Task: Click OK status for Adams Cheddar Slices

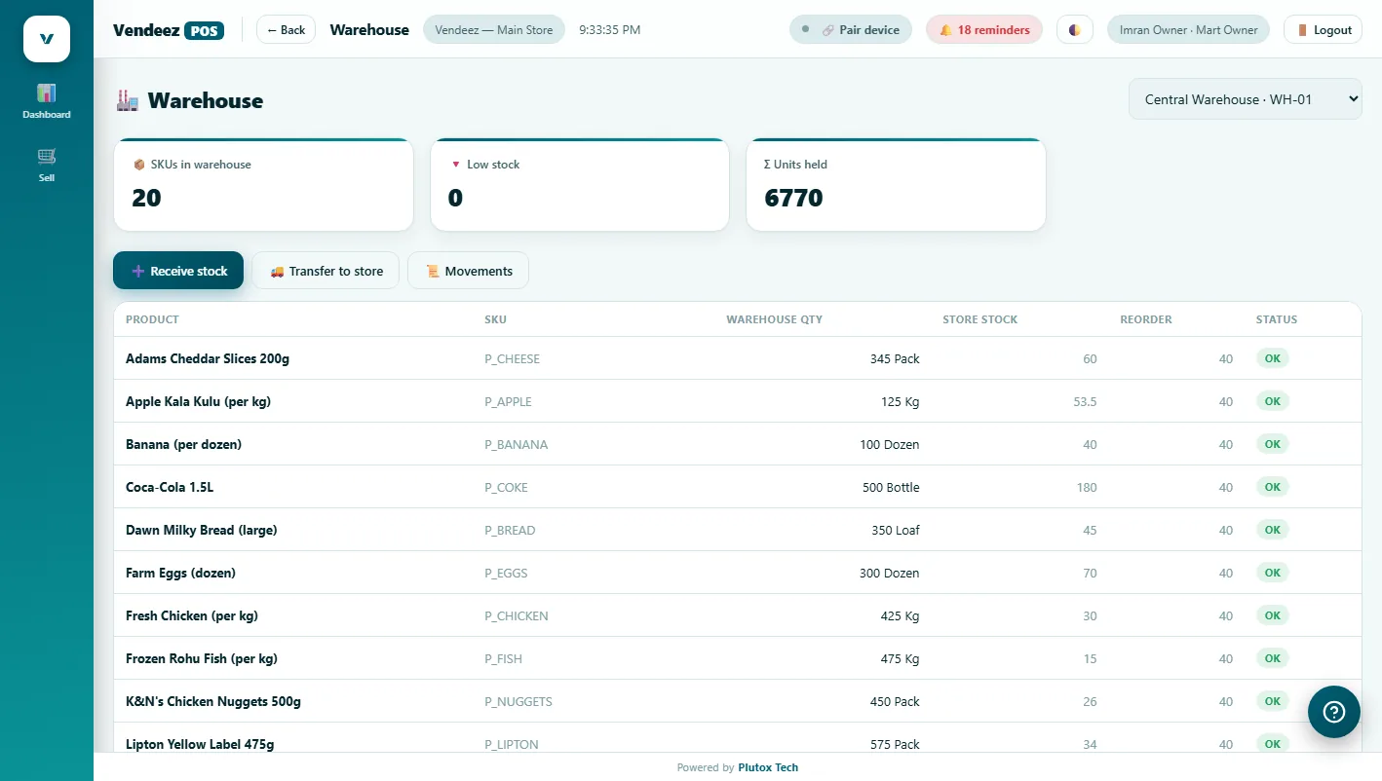Action: [1272, 358]
